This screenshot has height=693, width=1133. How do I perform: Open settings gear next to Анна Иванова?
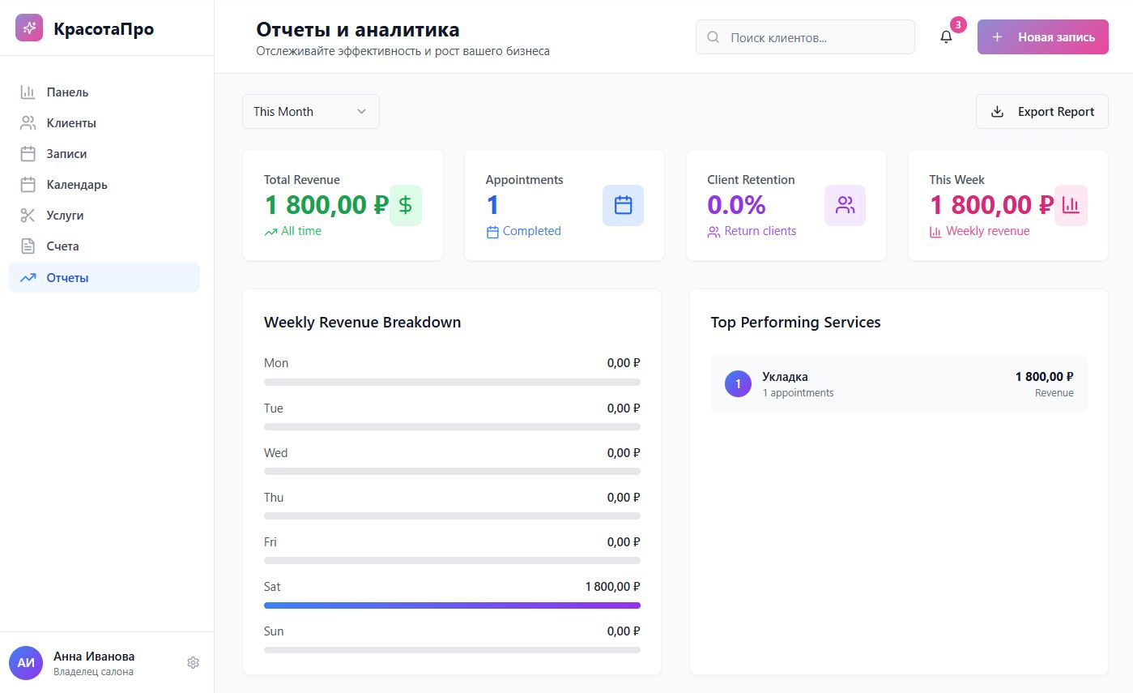[193, 662]
